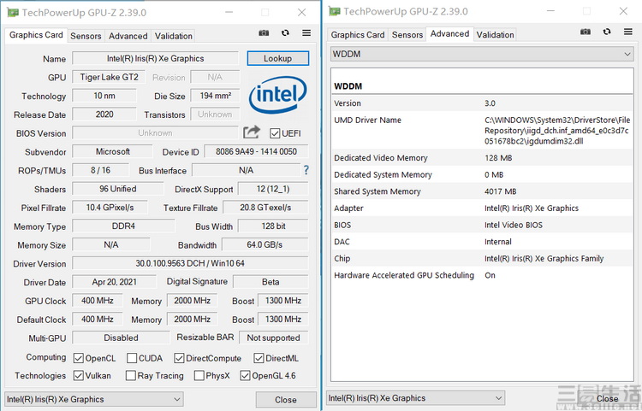Click the Bus Interface question mark icon
Screen dimensions: 642x411
tap(306, 170)
